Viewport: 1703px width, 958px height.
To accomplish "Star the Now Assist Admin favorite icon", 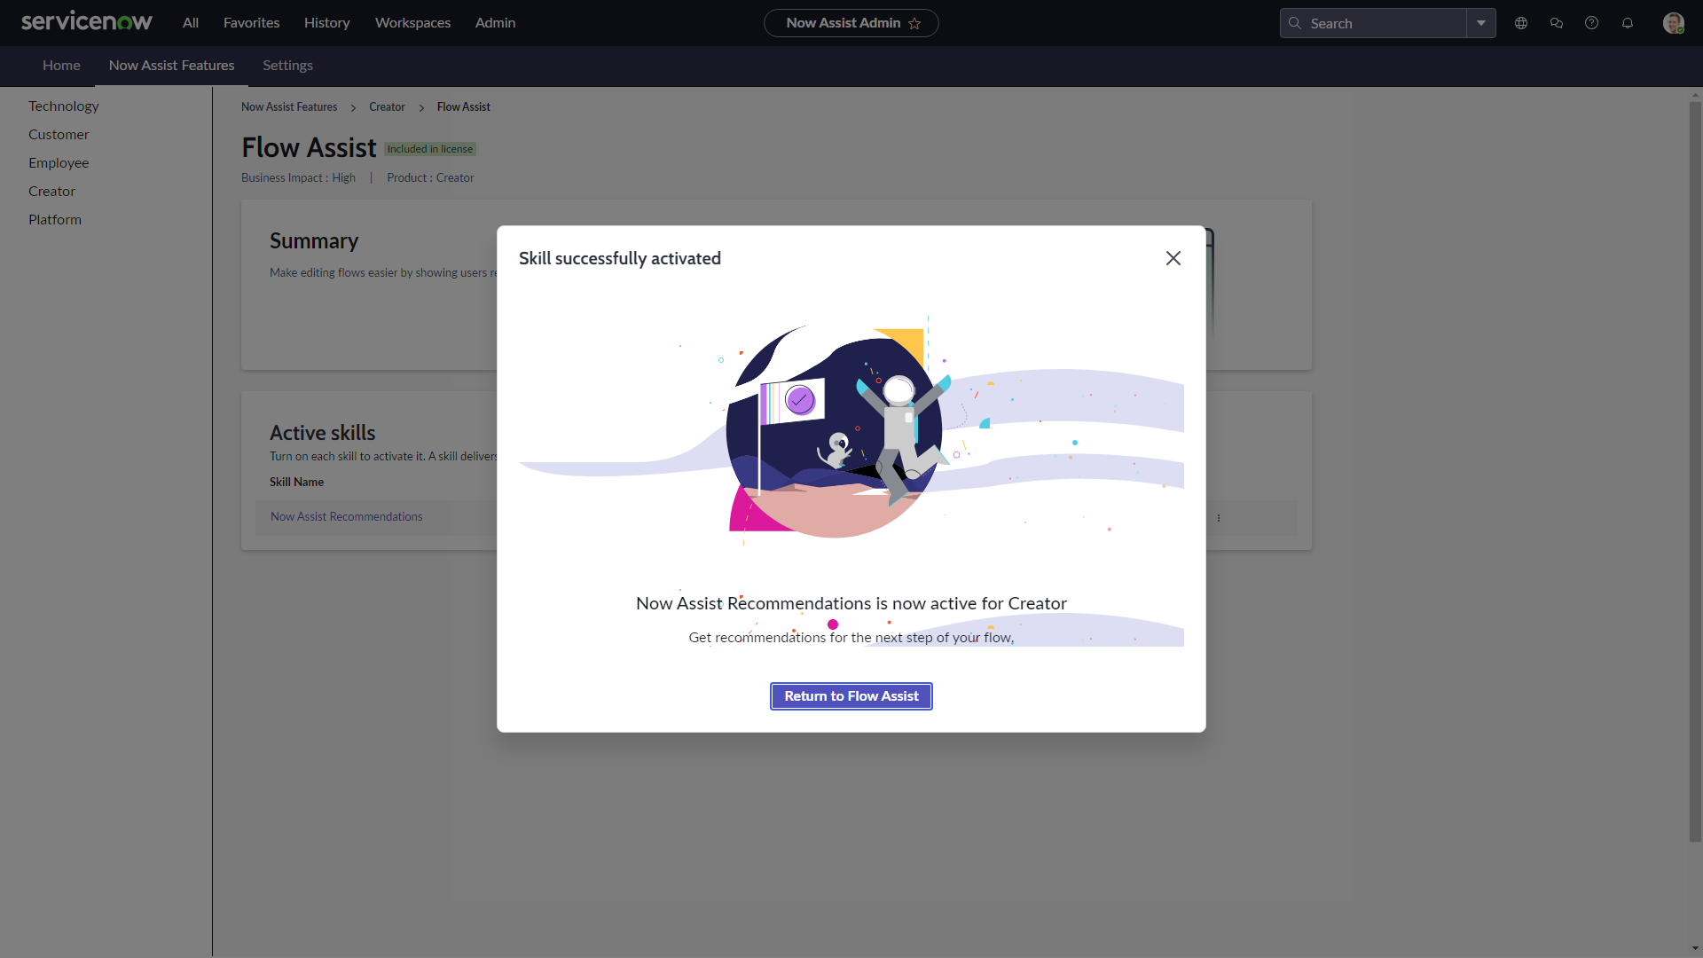I will coord(916,23).
